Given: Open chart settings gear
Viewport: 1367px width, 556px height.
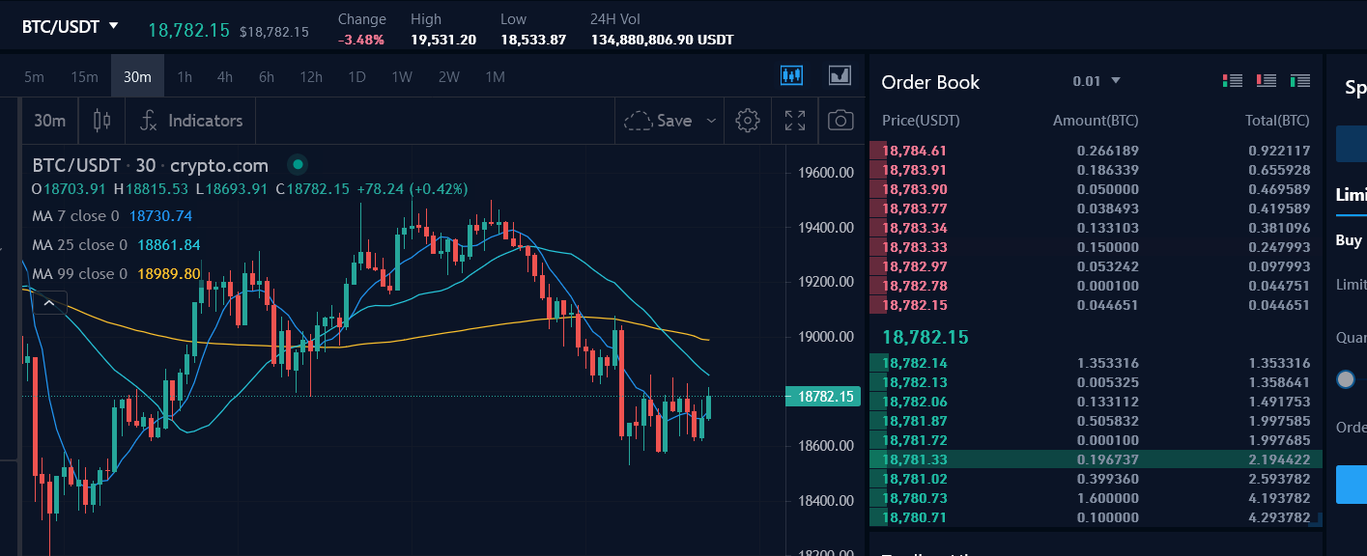Looking at the screenshot, I should (747, 121).
